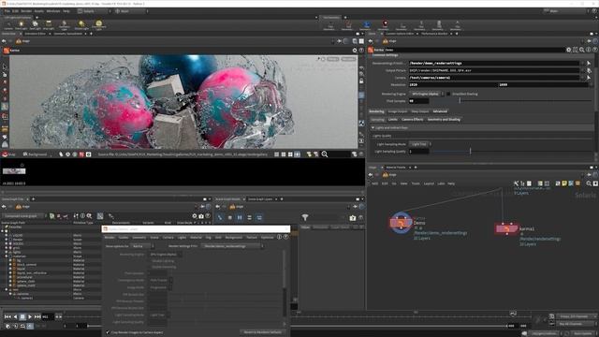This screenshot has width=599, height=337.
Task: Click the Distant Light shelf tool
Action: tap(81, 25)
